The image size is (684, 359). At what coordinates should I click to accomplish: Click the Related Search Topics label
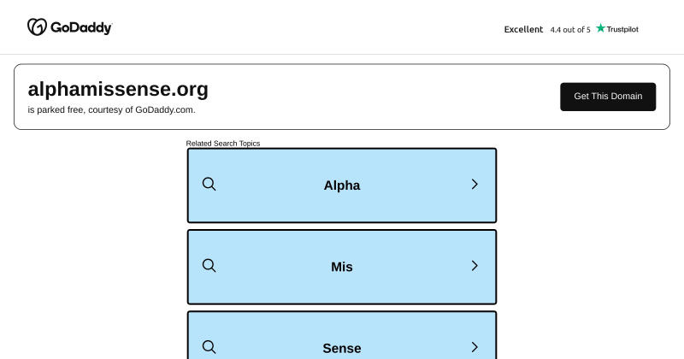click(223, 143)
